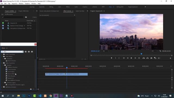
Task: Click Export Frame camera icon
Action: click(x=151, y=58)
